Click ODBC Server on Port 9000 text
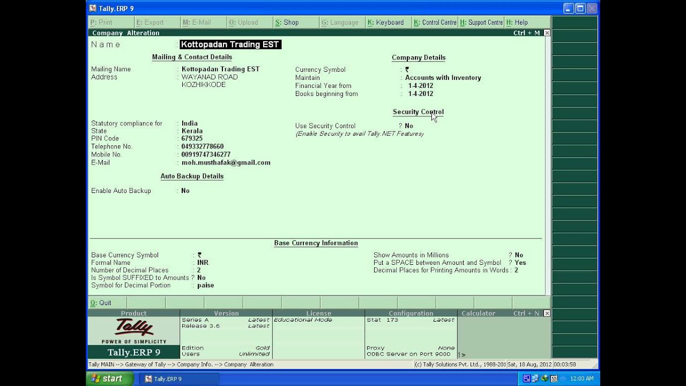 408,354
